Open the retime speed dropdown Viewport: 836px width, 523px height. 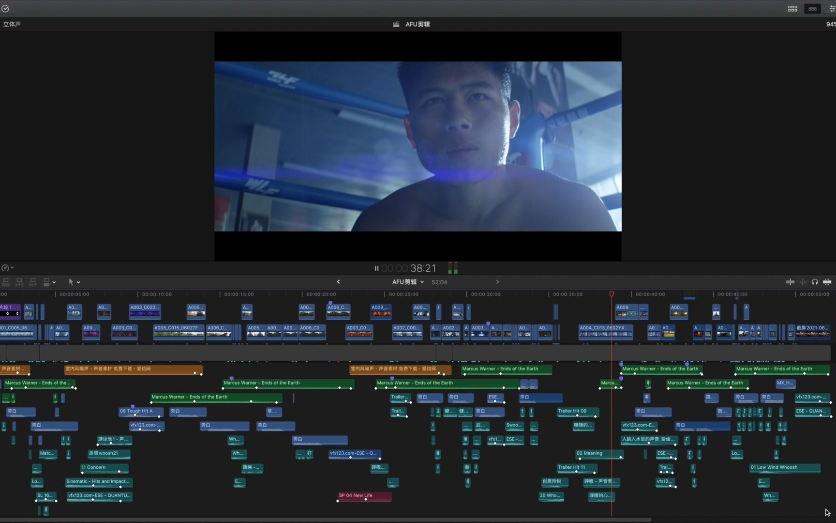pyautogui.click(x=7, y=268)
